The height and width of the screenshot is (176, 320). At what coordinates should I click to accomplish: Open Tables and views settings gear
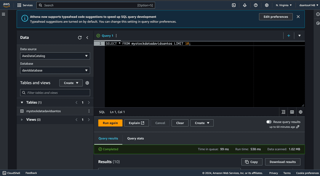(x=87, y=83)
